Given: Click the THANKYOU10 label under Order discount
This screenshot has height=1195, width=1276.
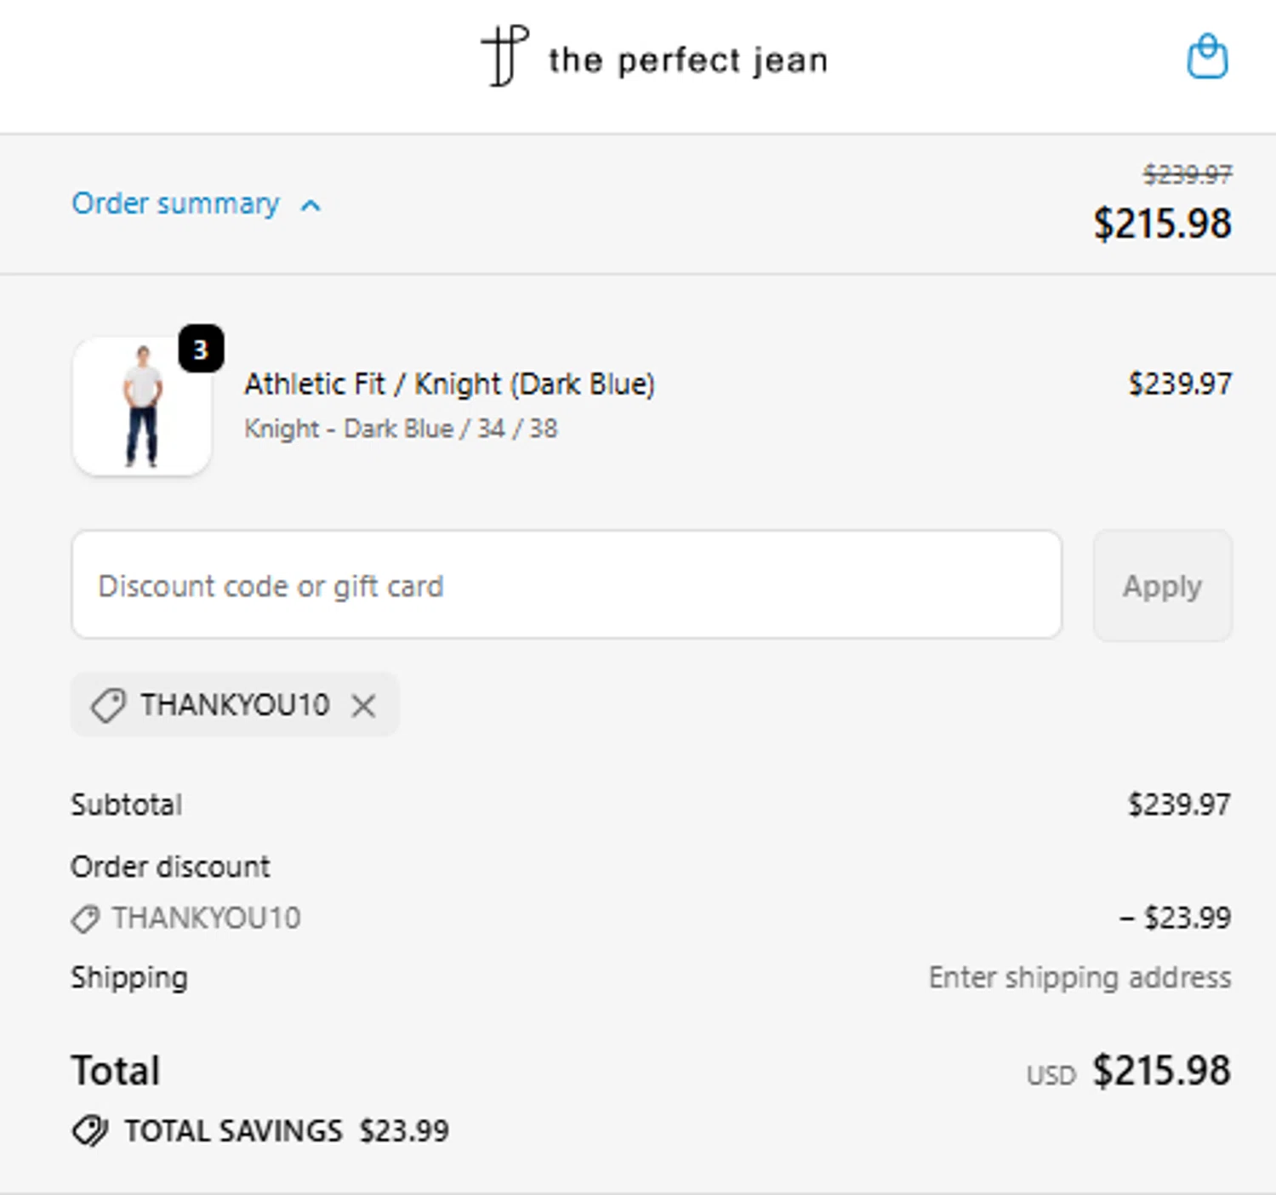Looking at the screenshot, I should (206, 919).
